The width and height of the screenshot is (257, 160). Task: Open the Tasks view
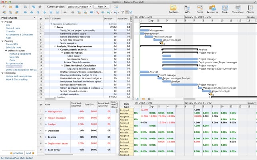225,9
